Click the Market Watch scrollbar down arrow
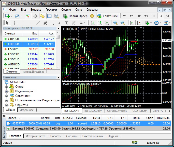The image size is (174, 147). (x=58, y=67)
